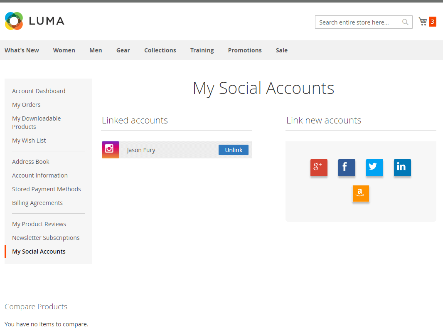Click the LUMA wordmark text
443x333 pixels.
(47, 21)
